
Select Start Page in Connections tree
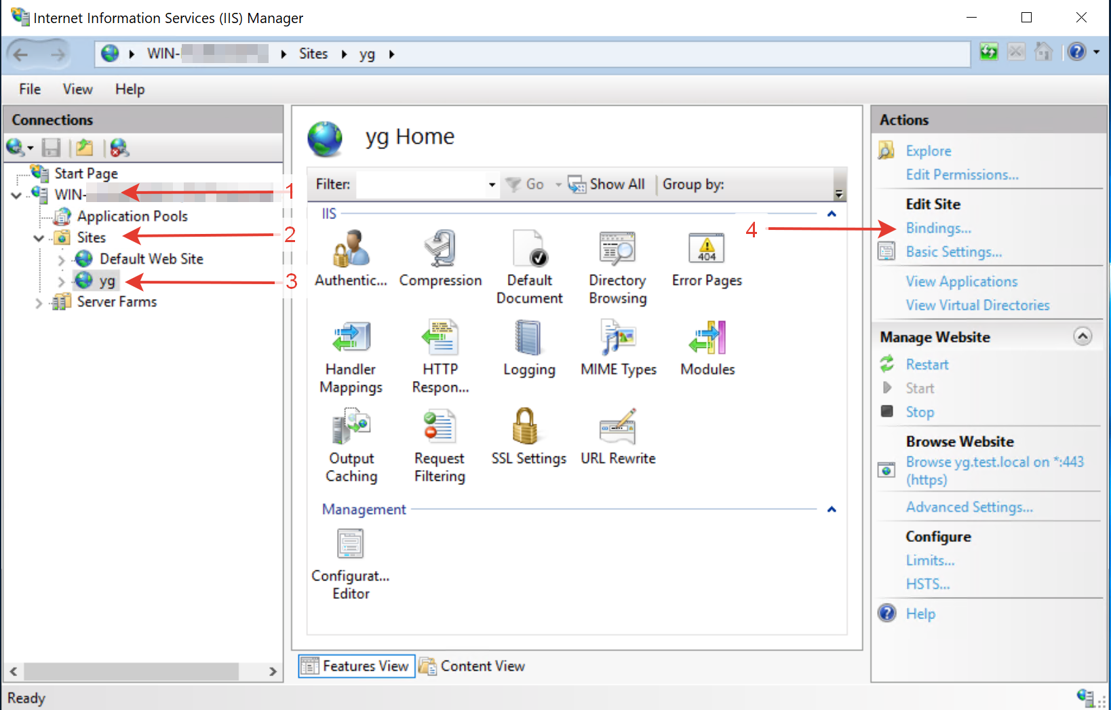coord(86,174)
